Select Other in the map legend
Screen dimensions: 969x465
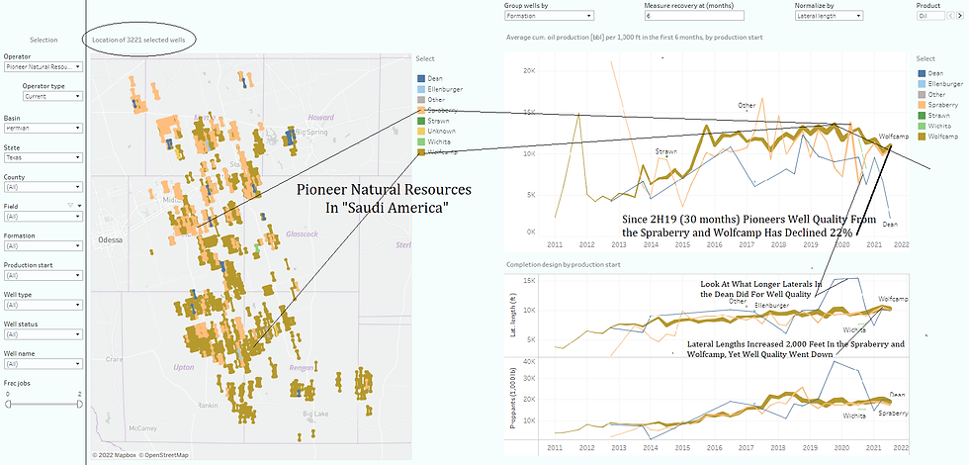(431, 100)
